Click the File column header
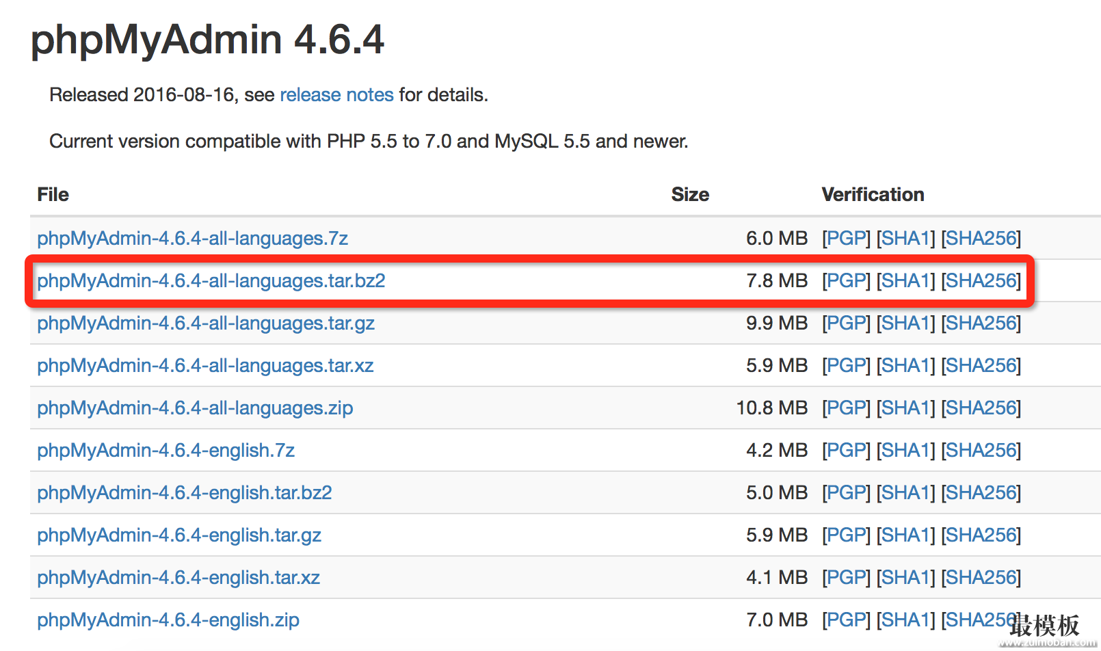1101x651 pixels. [53, 194]
